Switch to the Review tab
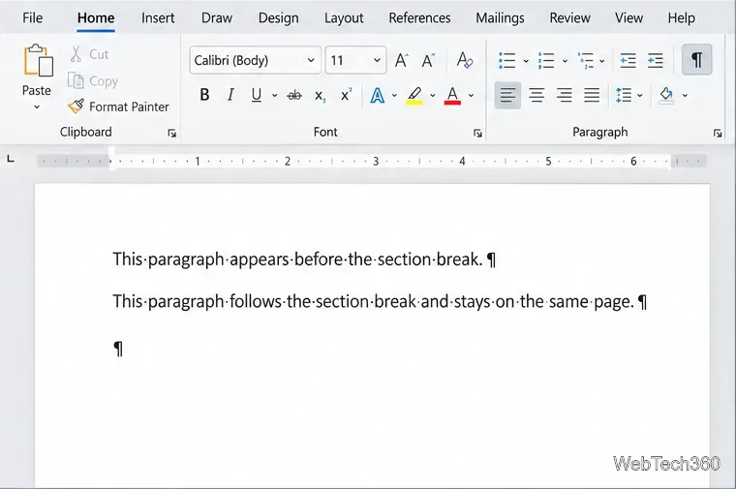 point(569,17)
